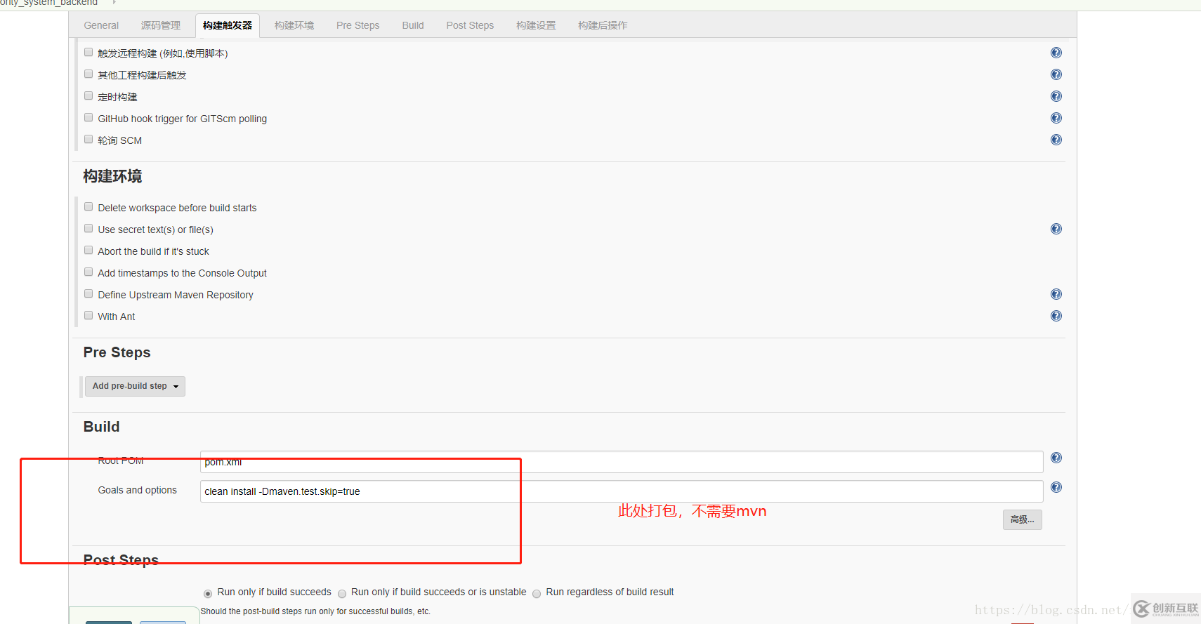Screen dimensions: 1201x624
Task: Open help for 其他工程构建后触发 option
Action: pos(1056,74)
